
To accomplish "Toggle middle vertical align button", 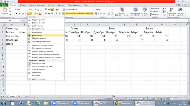I will point(49,9).
